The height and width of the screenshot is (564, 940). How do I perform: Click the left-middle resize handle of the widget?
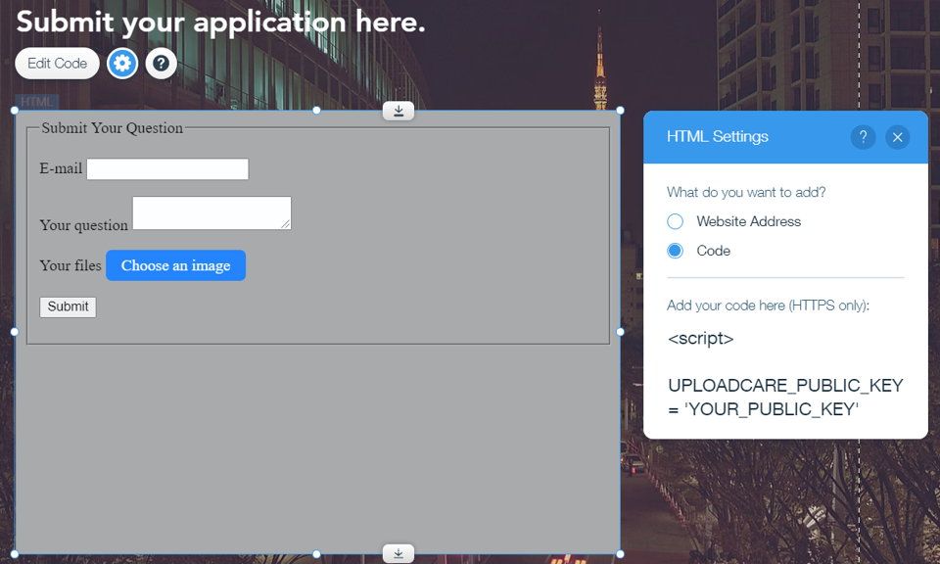pyautogui.click(x=14, y=331)
